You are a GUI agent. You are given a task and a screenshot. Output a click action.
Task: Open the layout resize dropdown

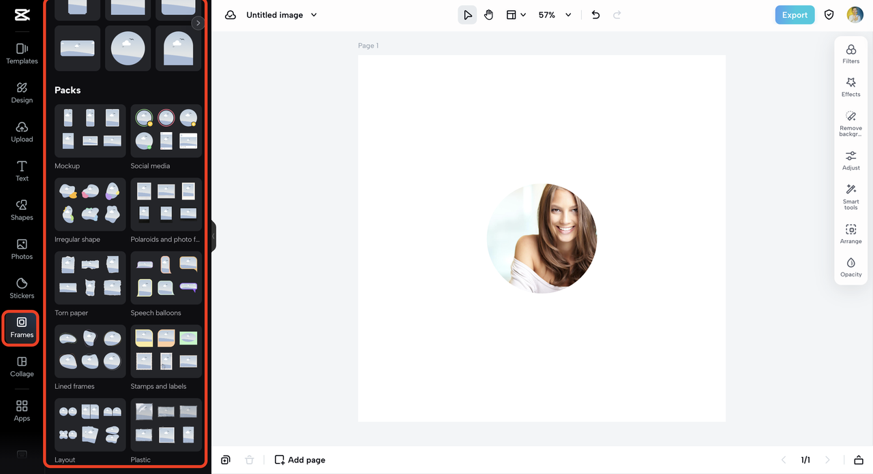pyautogui.click(x=516, y=15)
